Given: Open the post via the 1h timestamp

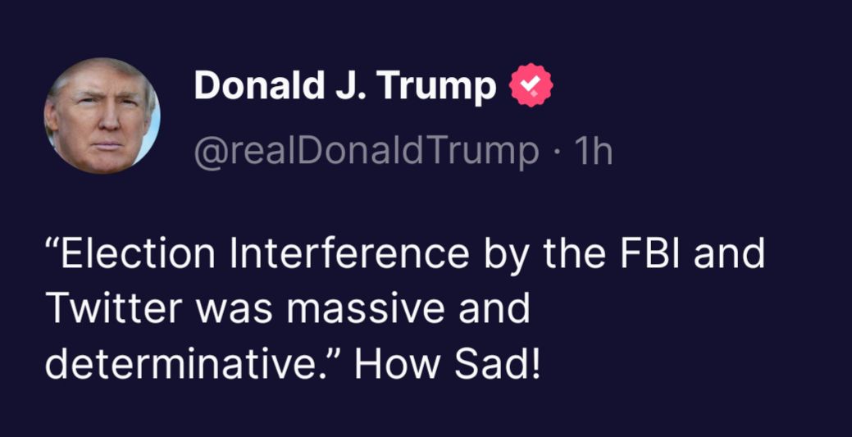Looking at the screenshot, I should click(595, 152).
